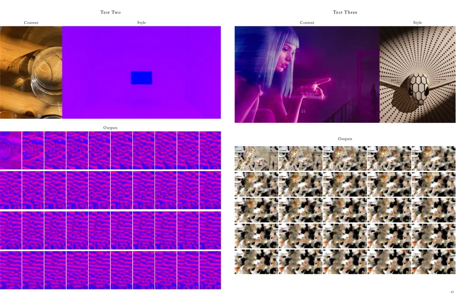Select the first Test Three output in the bottom row
Viewport: 456px width, 304px height.
256,262
